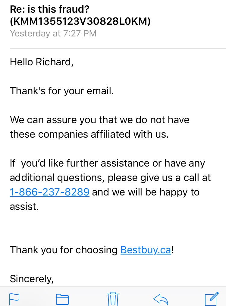The height and width of the screenshot is (306, 226).
Task: Tap the 'We can assure you' sentence
Action: coord(100,120)
